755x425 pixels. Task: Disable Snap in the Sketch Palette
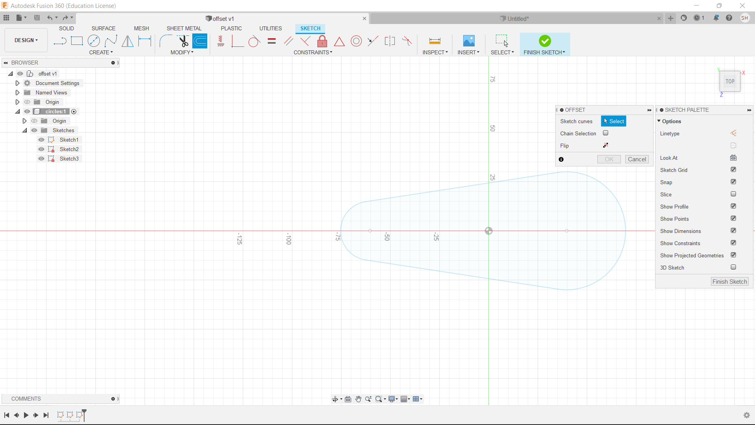click(733, 181)
